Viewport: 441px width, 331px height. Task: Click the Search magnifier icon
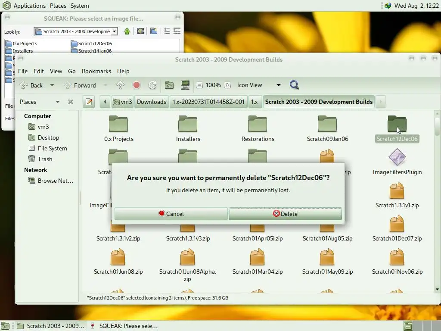pos(294,85)
